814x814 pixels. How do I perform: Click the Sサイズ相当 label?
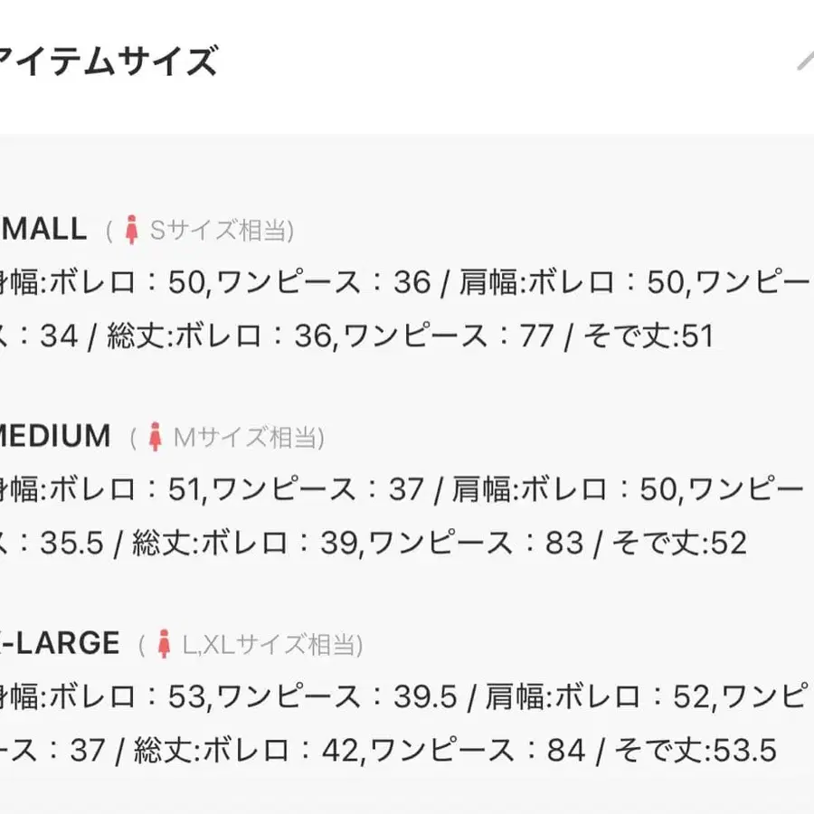(x=222, y=231)
